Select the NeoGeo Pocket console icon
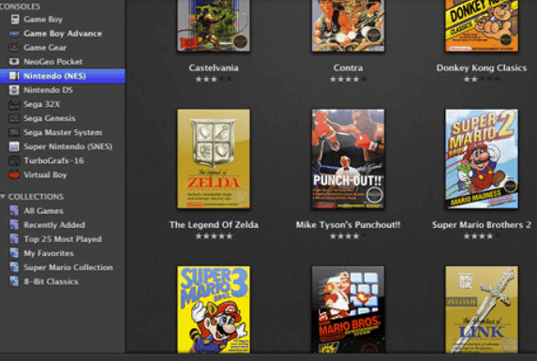Viewport: 537px width, 361px height. [14, 62]
